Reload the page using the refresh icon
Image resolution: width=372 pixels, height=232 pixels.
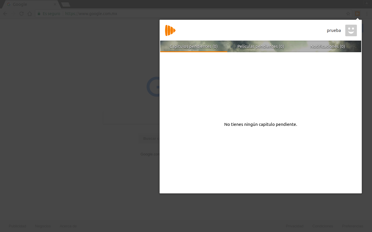[x=21, y=13]
